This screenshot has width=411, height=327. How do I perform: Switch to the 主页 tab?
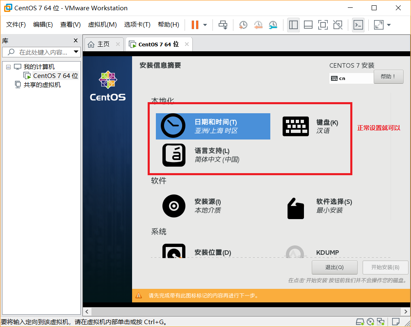coord(103,44)
